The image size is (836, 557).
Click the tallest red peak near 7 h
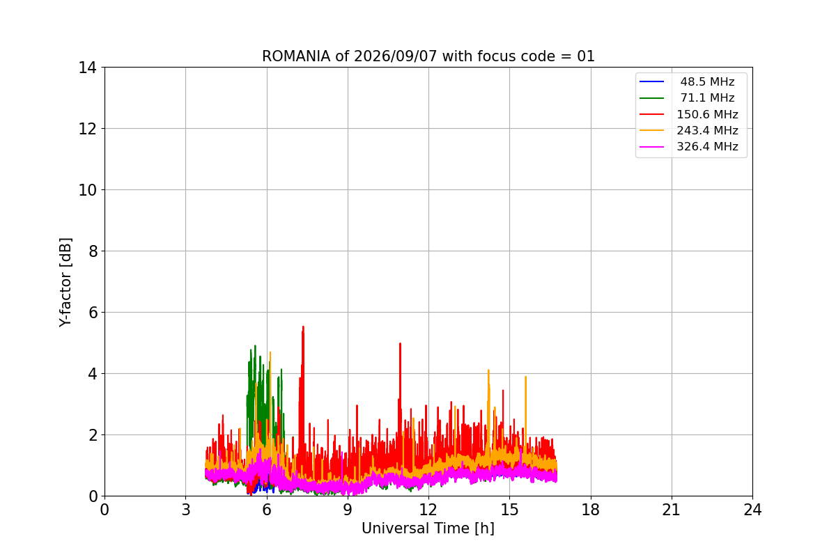pos(303,329)
